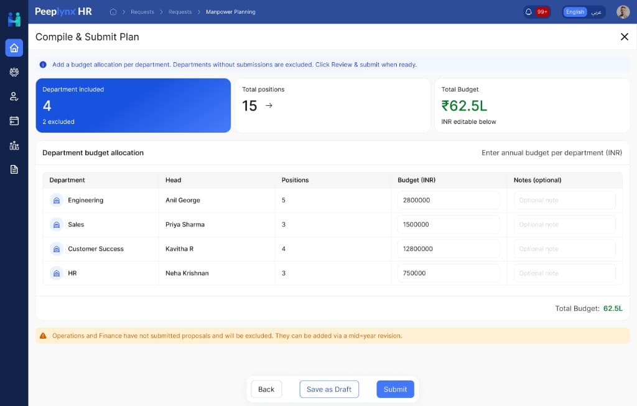Screen dimensions: 637x406
Task: Open the calendar/requests sidebar icon
Action: pos(14,121)
